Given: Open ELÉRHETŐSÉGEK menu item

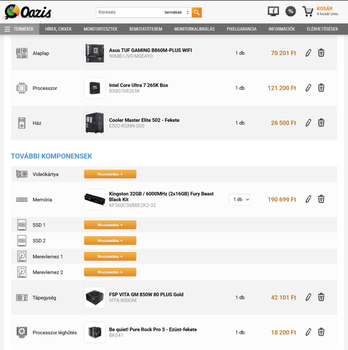Looking at the screenshot, I should [322, 29].
